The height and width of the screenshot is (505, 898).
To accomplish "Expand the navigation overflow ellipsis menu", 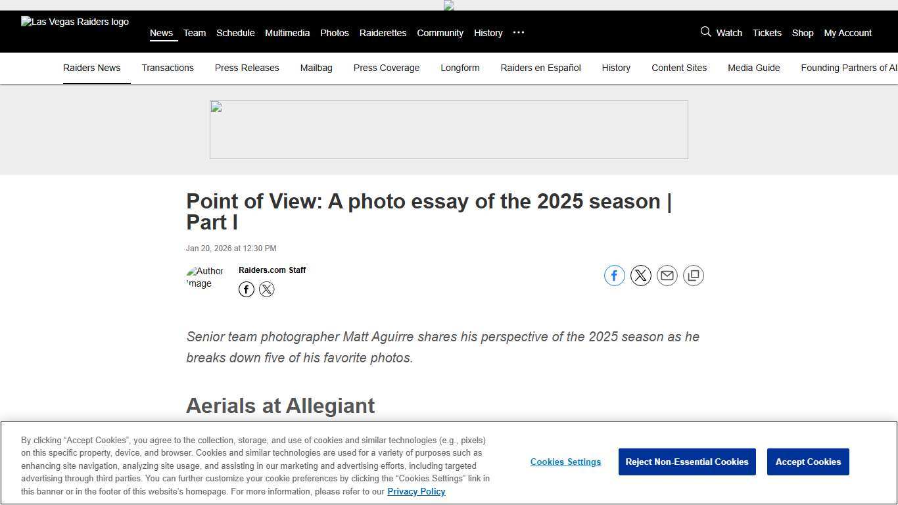I will click(518, 33).
